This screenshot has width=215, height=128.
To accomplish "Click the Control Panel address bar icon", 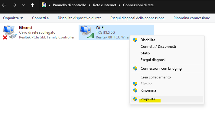I will (x=44, y=5).
